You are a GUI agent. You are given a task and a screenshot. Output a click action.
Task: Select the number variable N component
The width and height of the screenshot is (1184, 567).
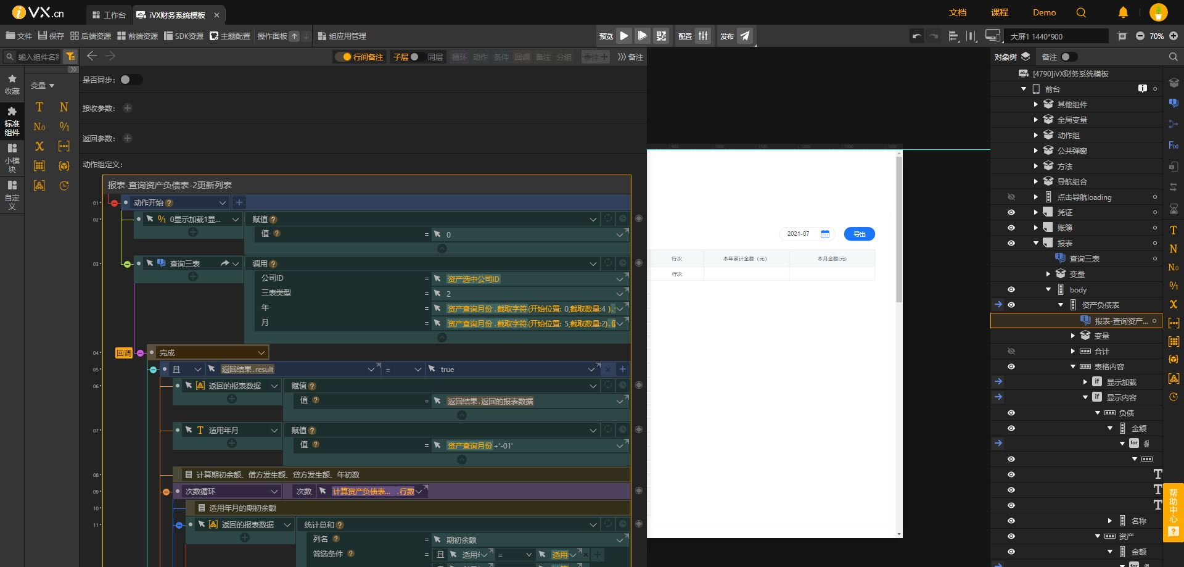coord(64,107)
